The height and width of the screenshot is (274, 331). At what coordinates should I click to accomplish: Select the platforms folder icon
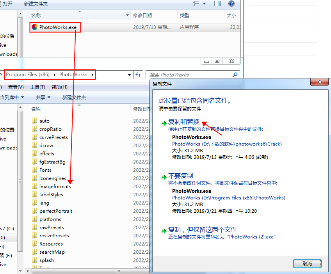click(x=35, y=219)
